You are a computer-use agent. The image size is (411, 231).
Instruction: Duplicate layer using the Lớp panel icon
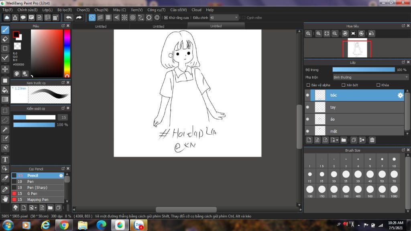354,140
